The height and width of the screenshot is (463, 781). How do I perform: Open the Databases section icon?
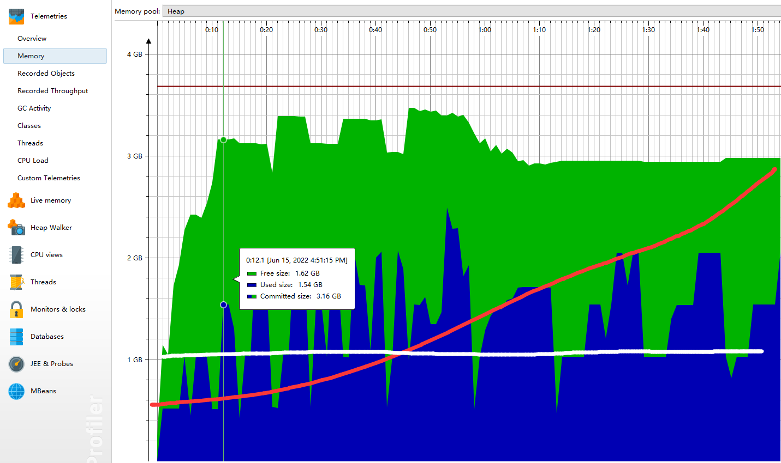tap(16, 337)
